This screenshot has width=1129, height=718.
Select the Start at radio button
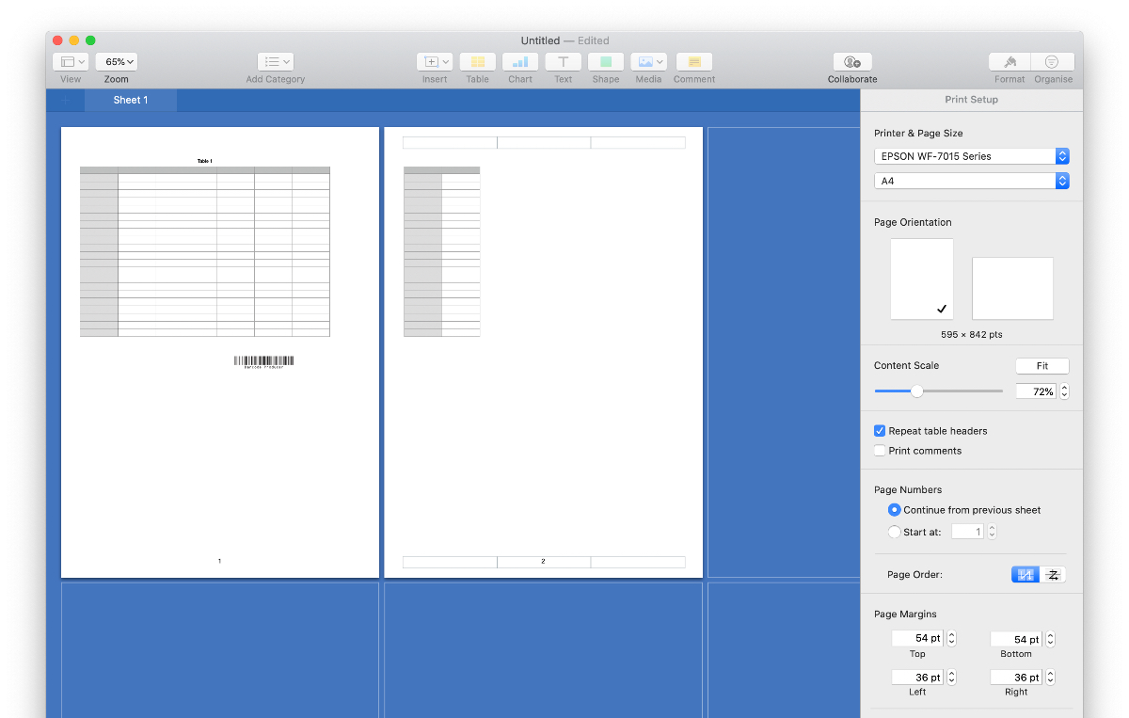point(894,532)
